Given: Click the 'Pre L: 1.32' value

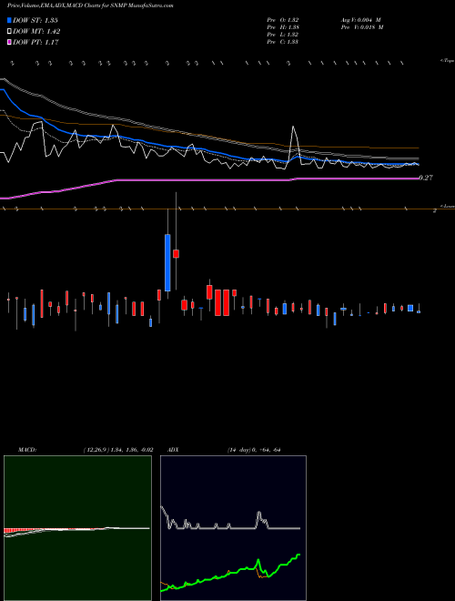Looking at the screenshot, I should (x=283, y=35).
